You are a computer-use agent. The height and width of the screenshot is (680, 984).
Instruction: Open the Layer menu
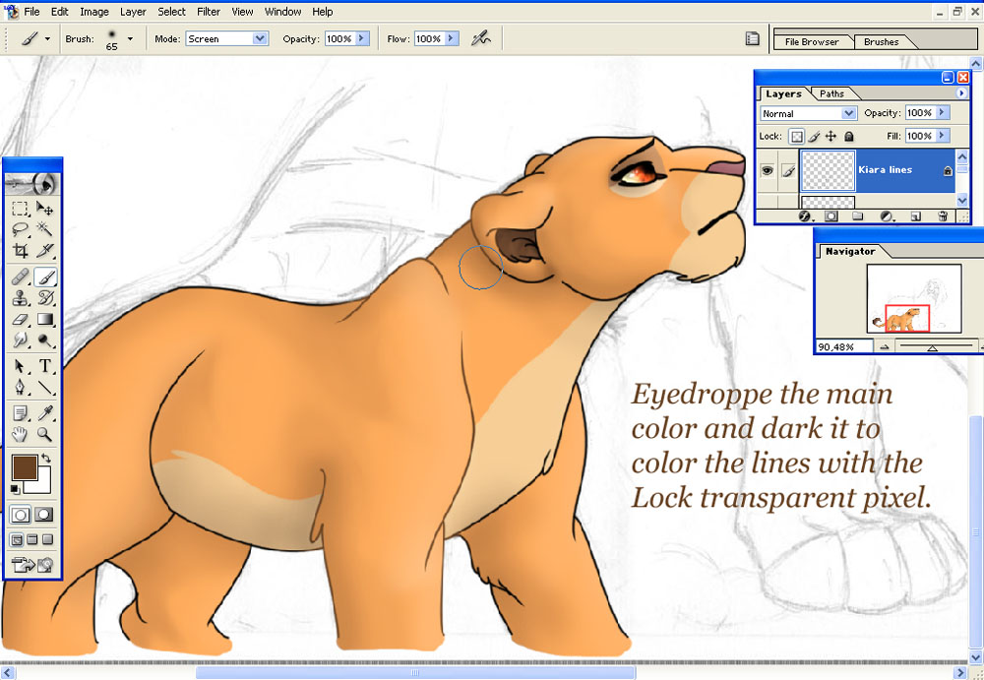(x=133, y=11)
